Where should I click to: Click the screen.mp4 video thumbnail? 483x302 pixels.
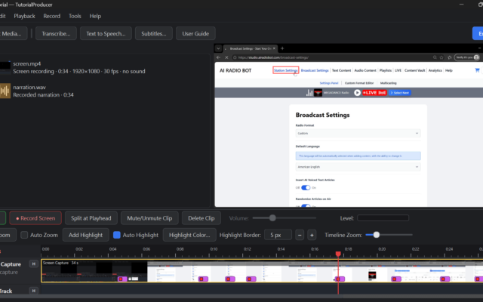pyautogui.click(x=5, y=67)
